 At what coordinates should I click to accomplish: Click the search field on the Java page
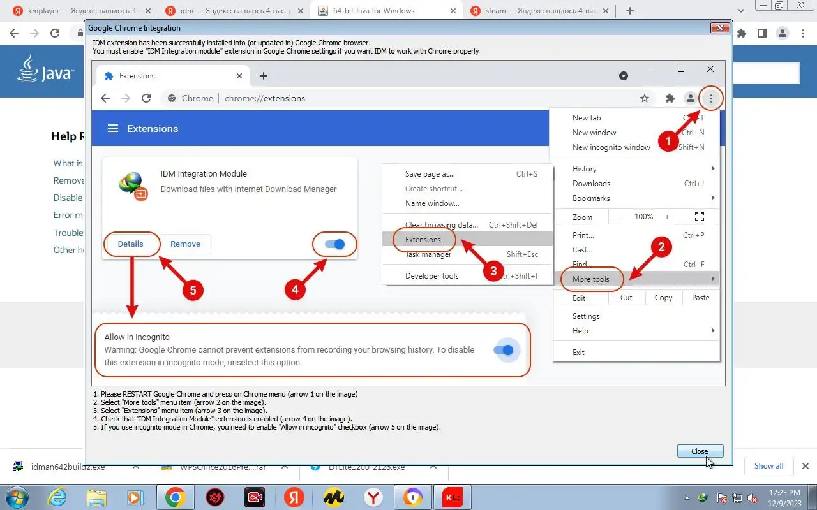click(x=766, y=73)
